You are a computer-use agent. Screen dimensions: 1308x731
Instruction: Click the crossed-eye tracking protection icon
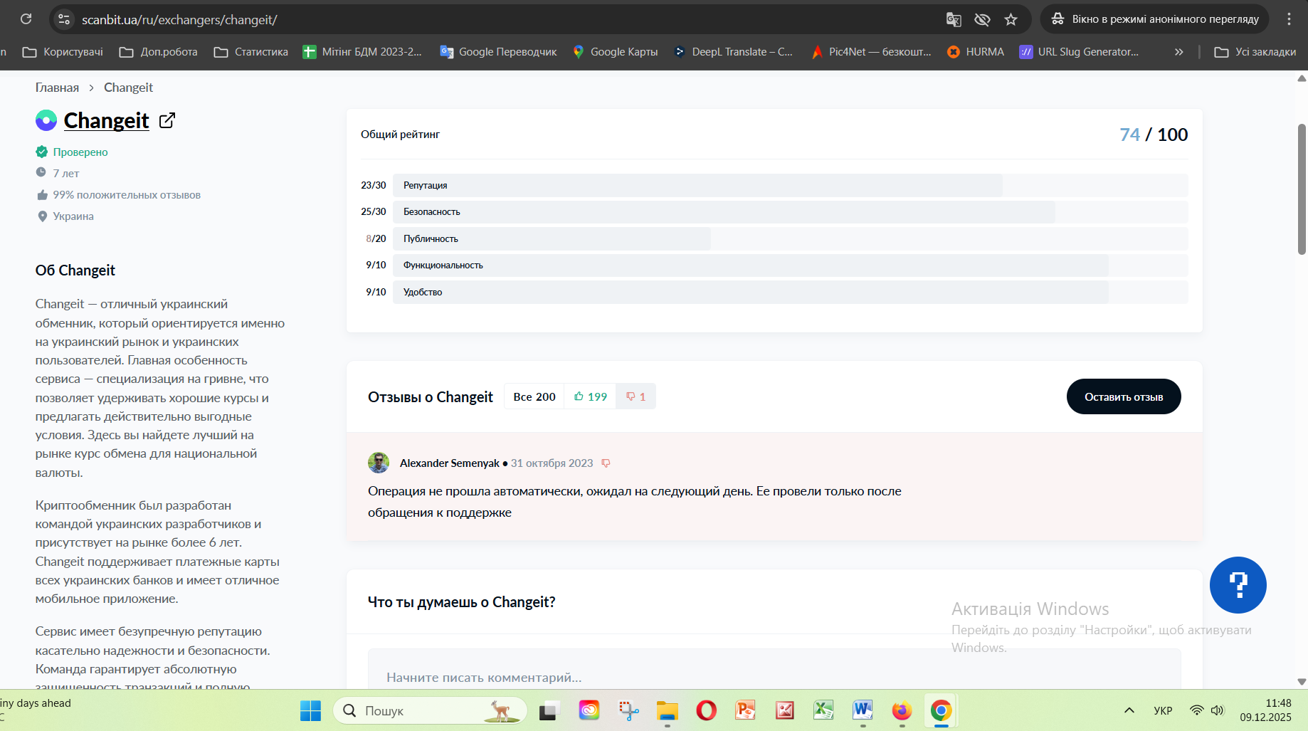[x=982, y=19]
